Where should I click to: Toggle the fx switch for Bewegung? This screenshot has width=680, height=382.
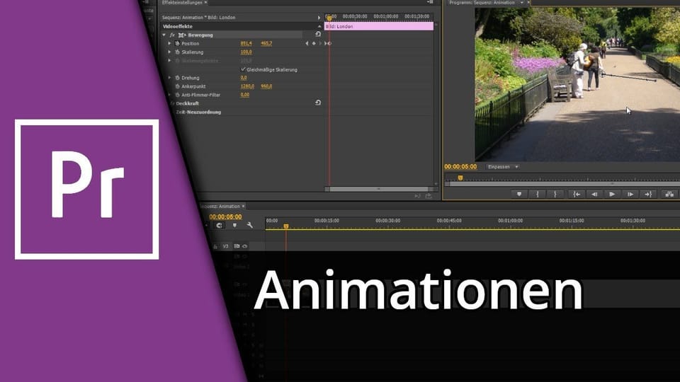point(172,35)
